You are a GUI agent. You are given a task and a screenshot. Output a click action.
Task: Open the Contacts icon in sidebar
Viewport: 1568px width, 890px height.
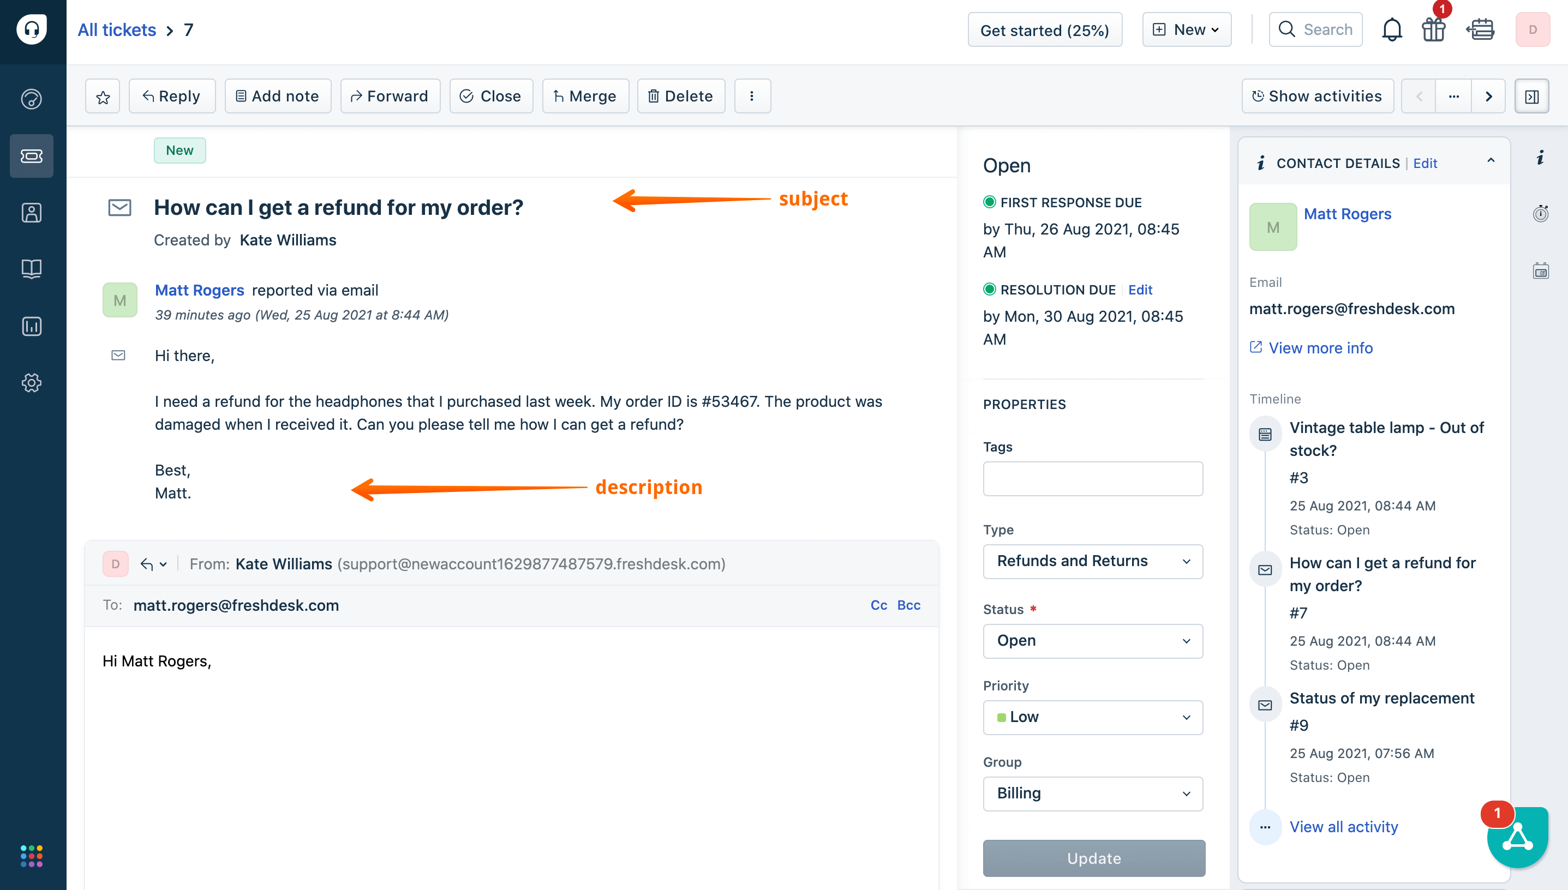tap(32, 213)
